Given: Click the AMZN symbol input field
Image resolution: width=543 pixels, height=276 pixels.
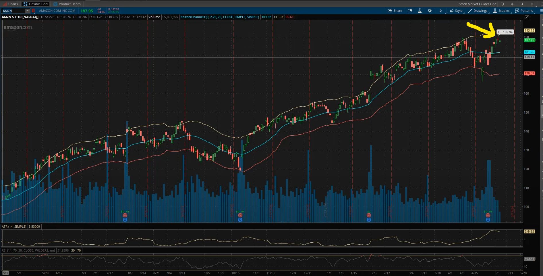Looking at the screenshot, I should click(13, 11).
